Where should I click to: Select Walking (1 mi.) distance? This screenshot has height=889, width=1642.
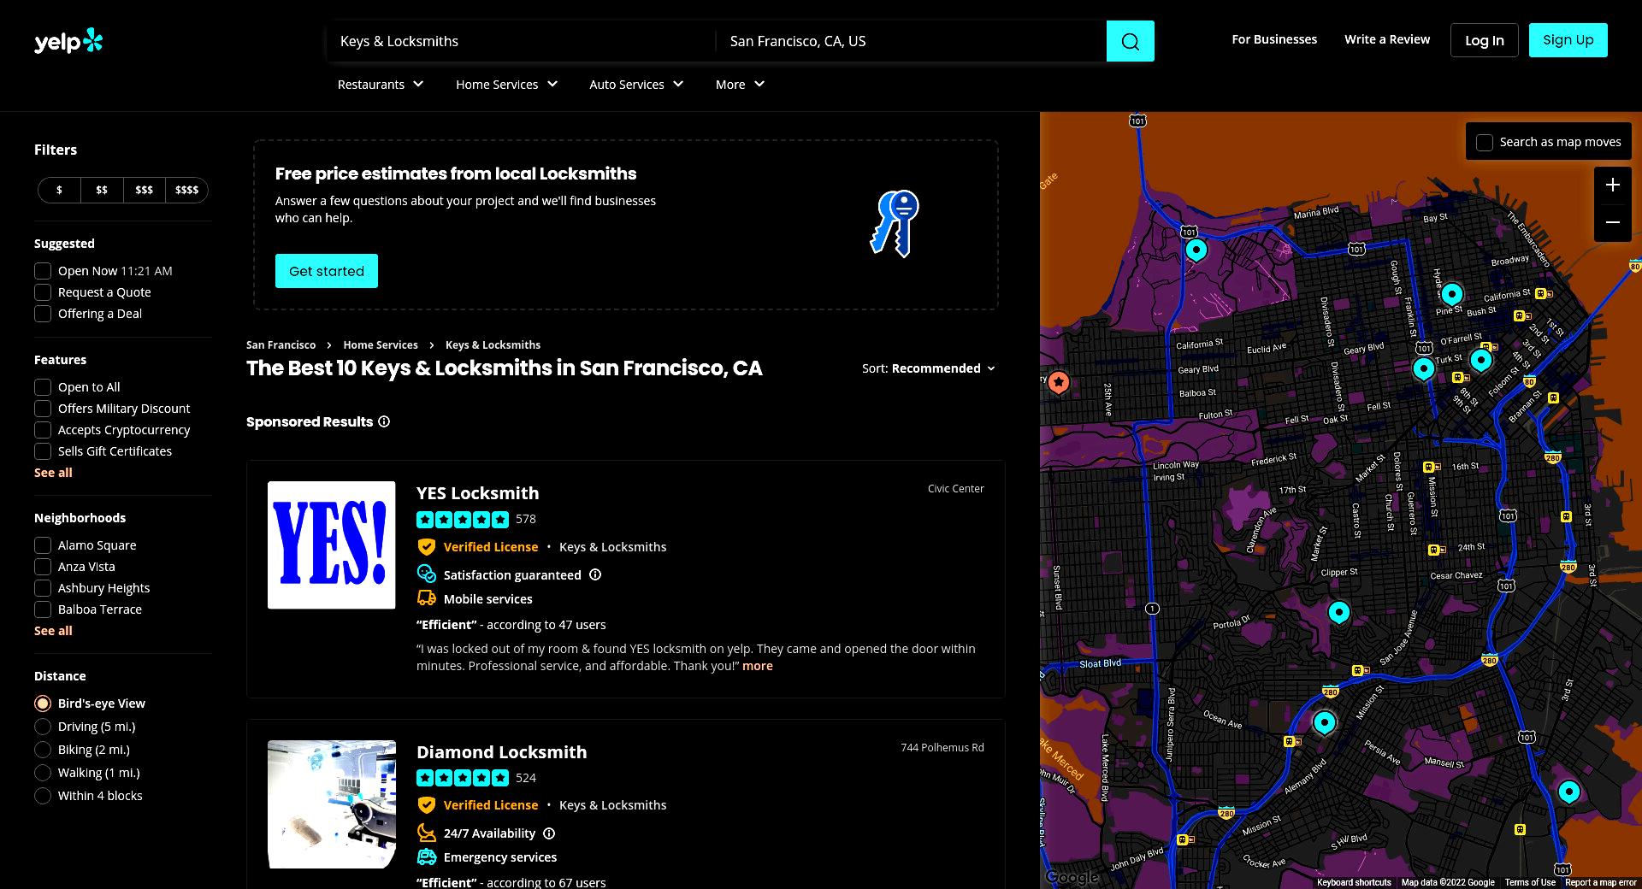coord(43,773)
